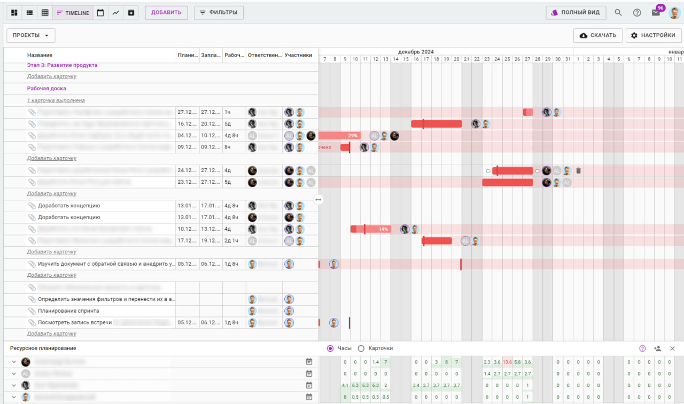Click the panel resize handle with arrows
The width and height of the screenshot is (684, 404).
tap(318, 199)
